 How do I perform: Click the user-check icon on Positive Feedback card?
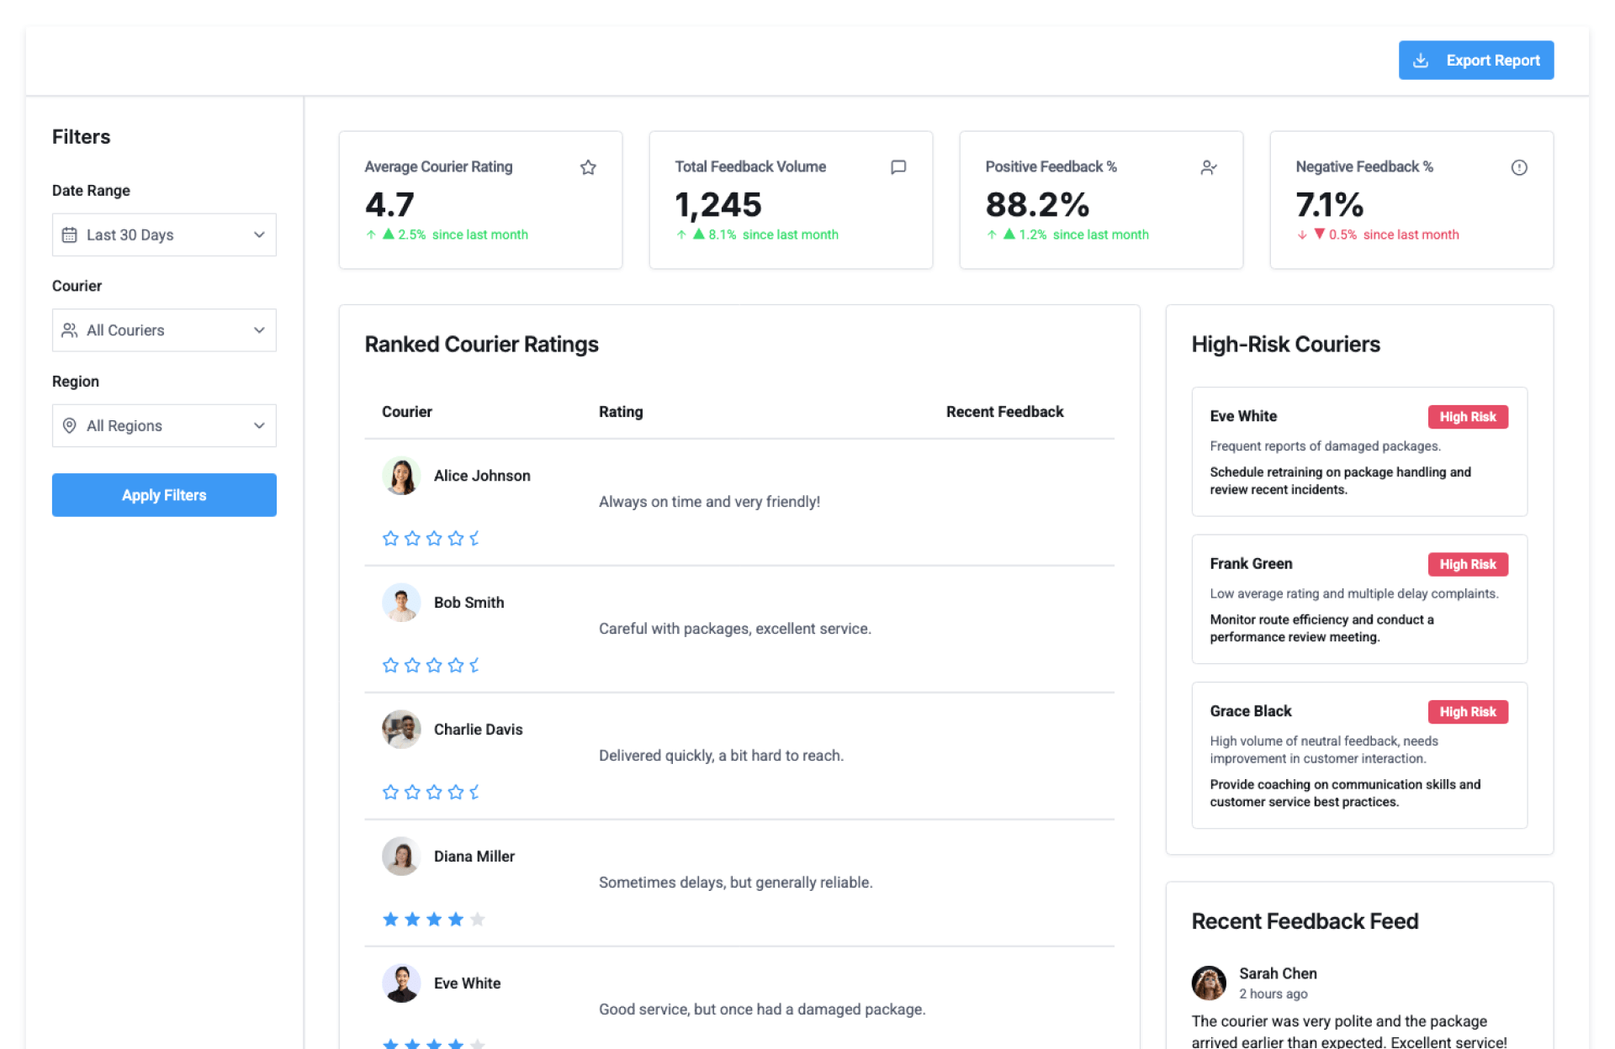[1209, 167]
